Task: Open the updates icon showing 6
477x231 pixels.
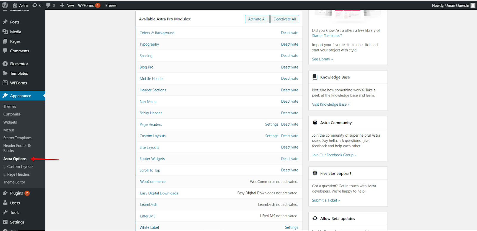Action: pos(35,5)
